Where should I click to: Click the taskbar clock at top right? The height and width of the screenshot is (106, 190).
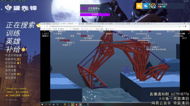pos(186,1)
